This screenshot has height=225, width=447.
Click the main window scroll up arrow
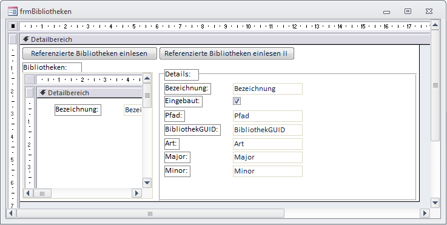pyautogui.click(x=435, y=25)
